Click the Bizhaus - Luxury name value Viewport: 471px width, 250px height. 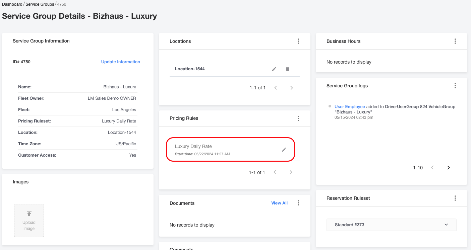[120, 87]
